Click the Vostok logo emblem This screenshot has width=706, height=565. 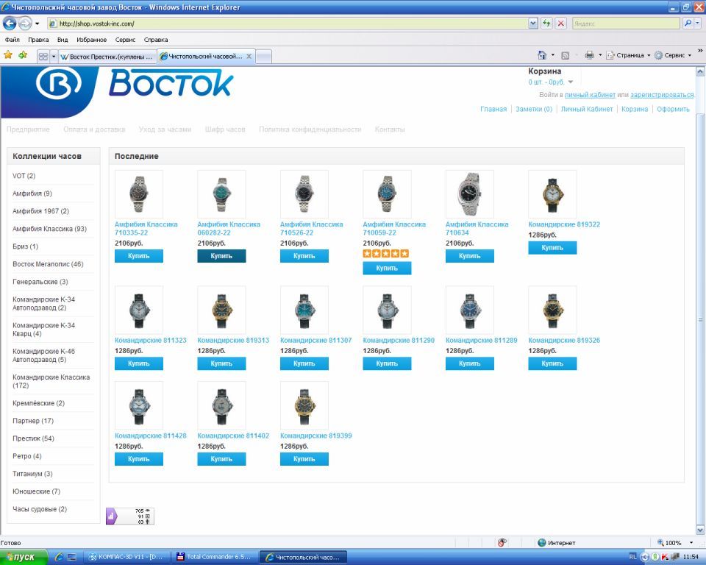59,84
